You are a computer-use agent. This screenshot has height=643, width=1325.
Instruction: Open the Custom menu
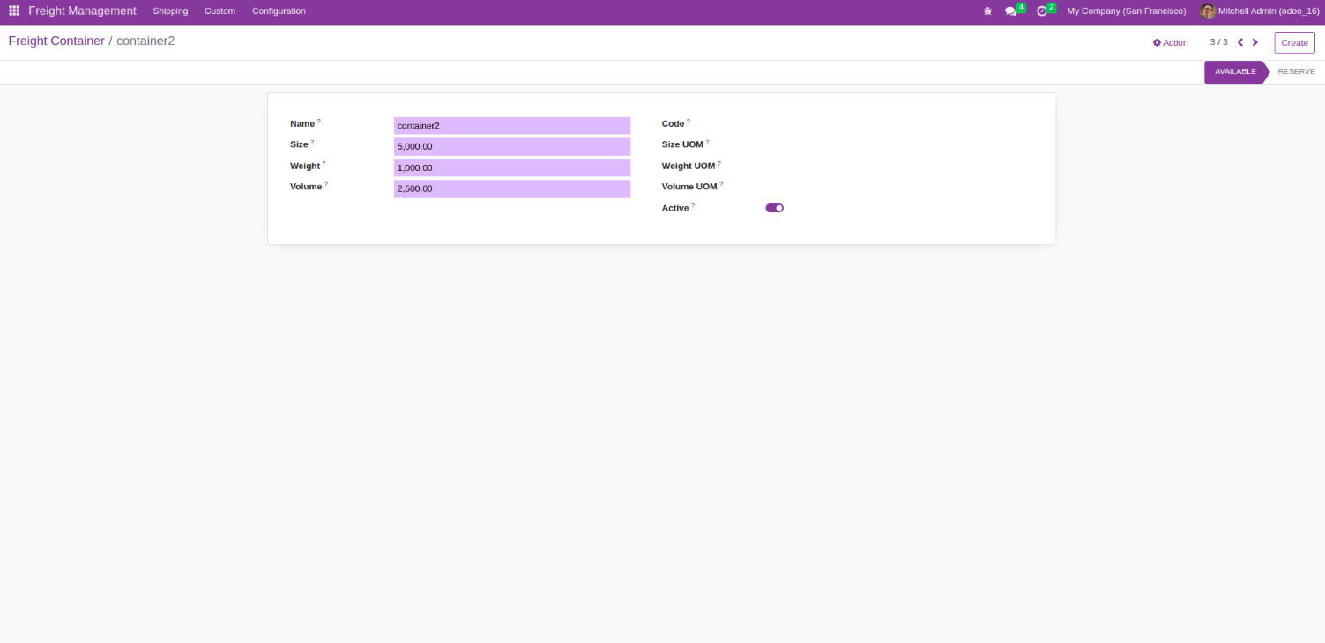tap(220, 11)
